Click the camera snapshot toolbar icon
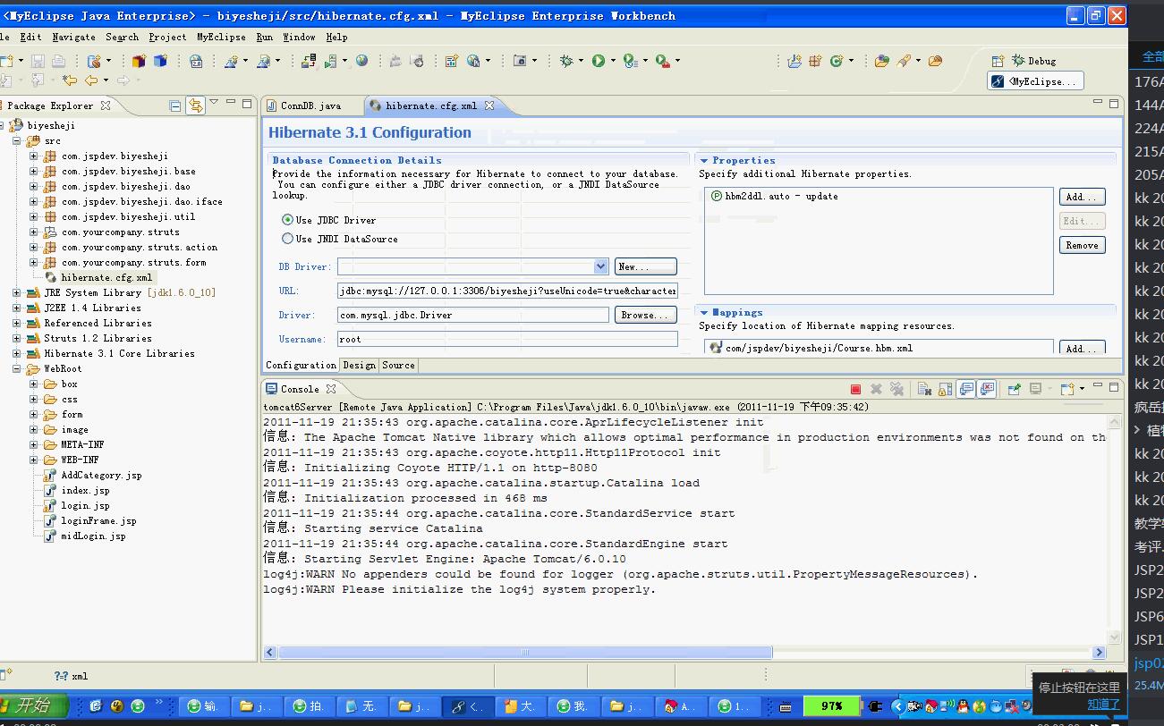 click(x=520, y=60)
